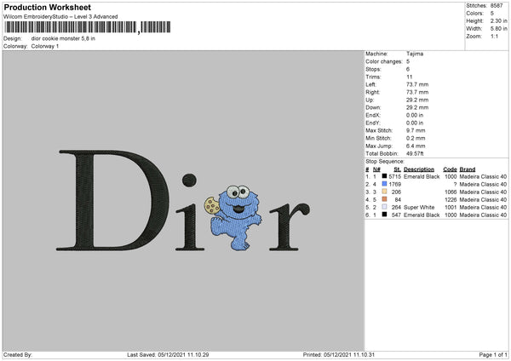
Task: Click the black swatch beside 547 stitches
Action: click(x=385, y=215)
